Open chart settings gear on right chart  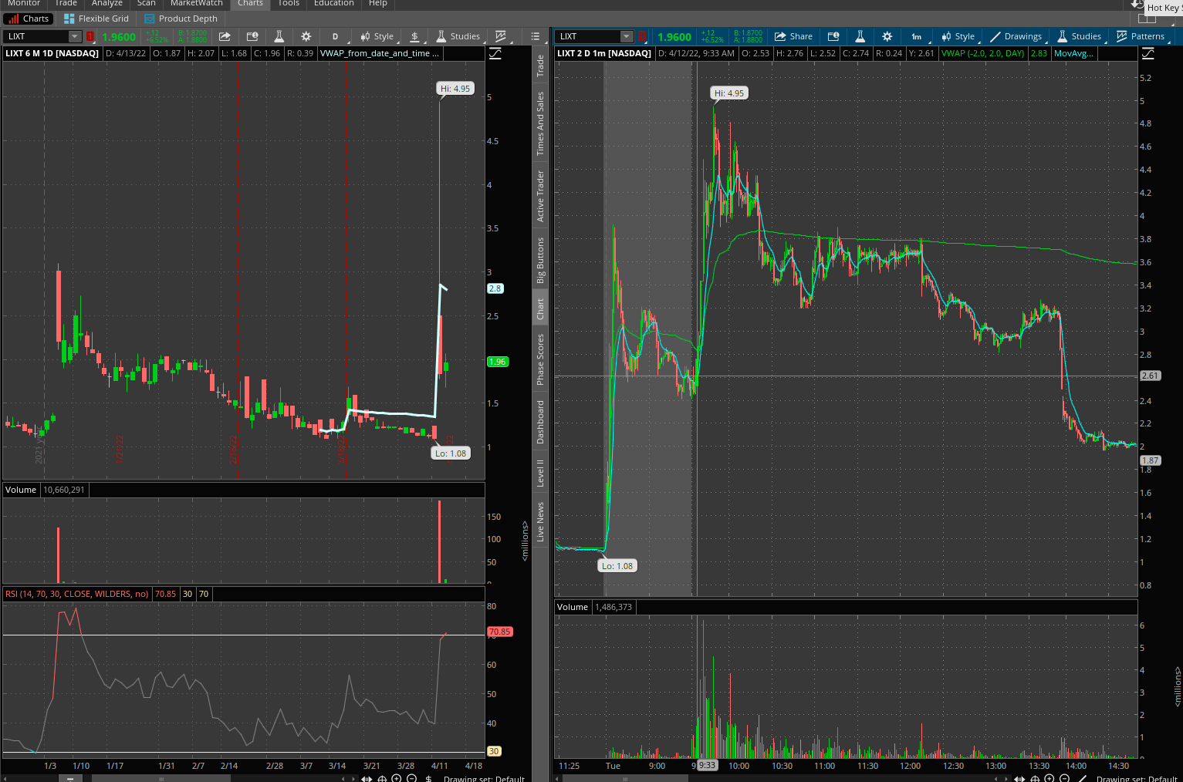click(887, 36)
